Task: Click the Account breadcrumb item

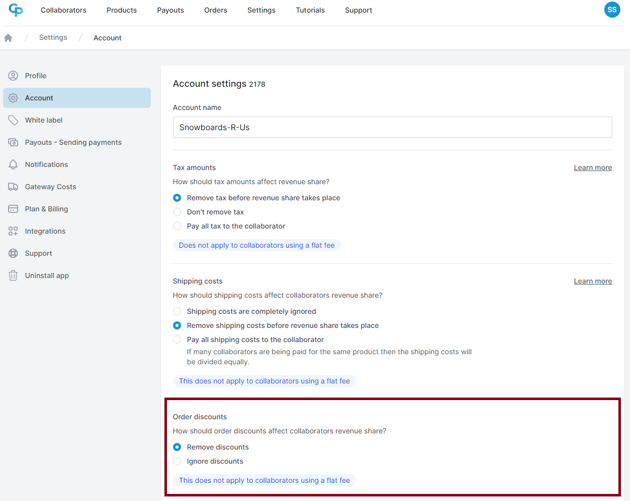Action: [107, 38]
